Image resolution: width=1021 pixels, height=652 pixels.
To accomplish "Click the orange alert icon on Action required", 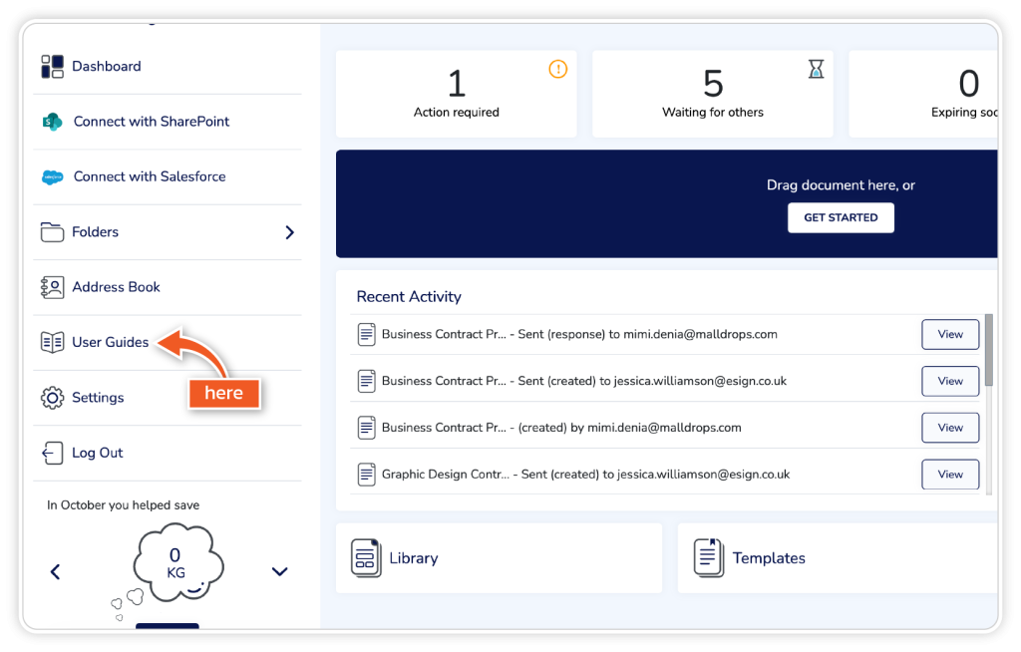I will [558, 69].
